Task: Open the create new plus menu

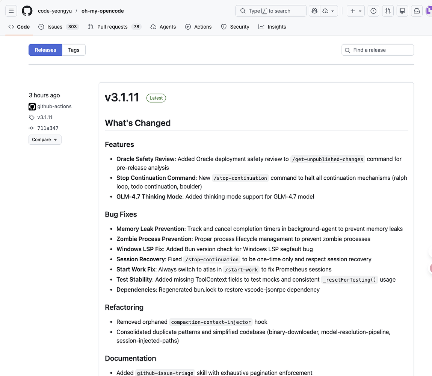Action: click(356, 11)
